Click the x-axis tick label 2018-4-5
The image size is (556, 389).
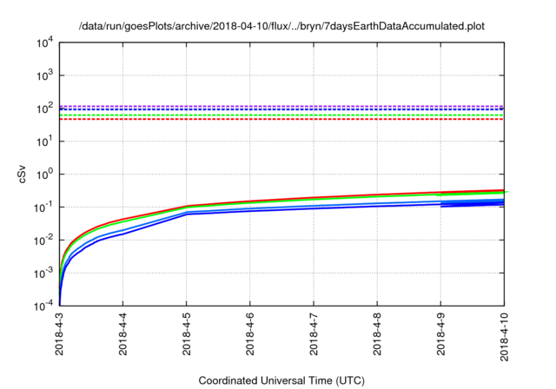(186, 334)
